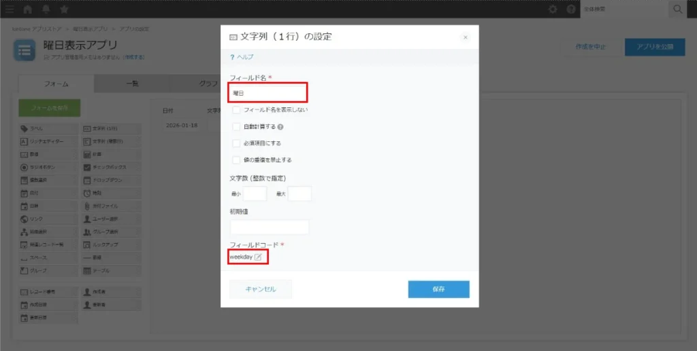Select the ラベル field in background palette
Image resolution: width=697 pixels, height=351 pixels.
tap(48, 128)
